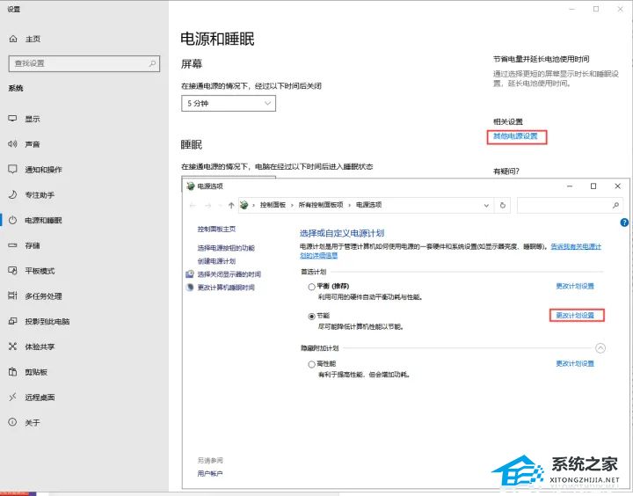Click Power Options title bar battery icon
This screenshot has width=633, height=496.
click(x=191, y=186)
